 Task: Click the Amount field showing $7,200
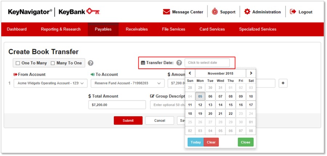point(177,83)
